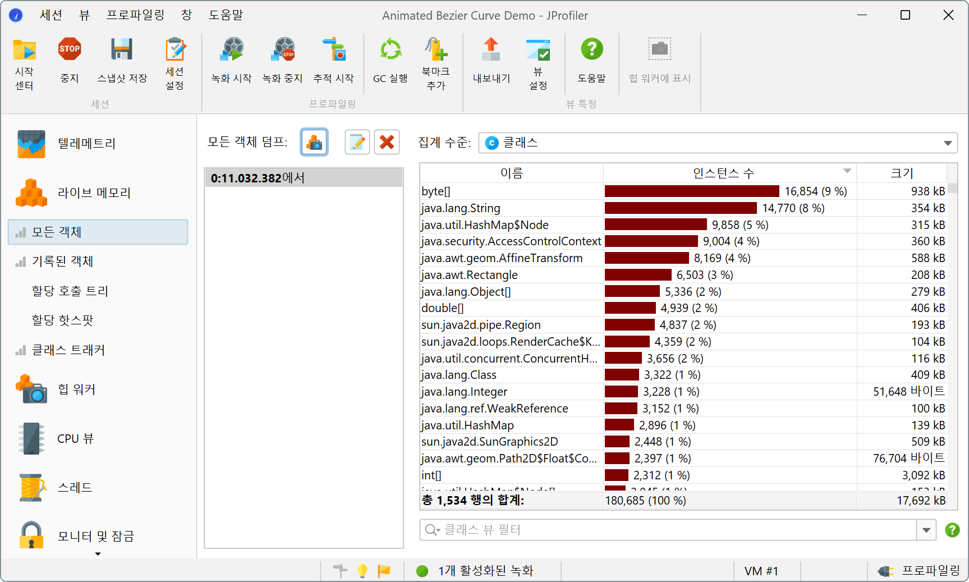
Task: Run garbage collection via GC 실행
Action: coord(391,61)
